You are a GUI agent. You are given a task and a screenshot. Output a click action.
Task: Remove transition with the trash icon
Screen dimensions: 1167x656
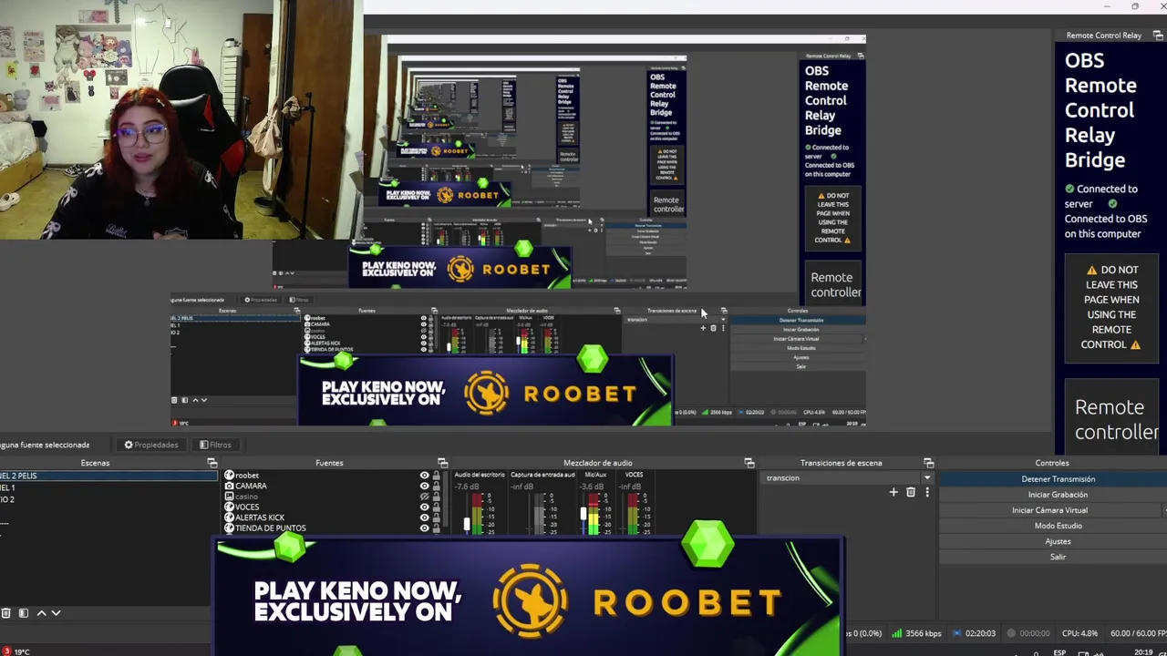[910, 492]
